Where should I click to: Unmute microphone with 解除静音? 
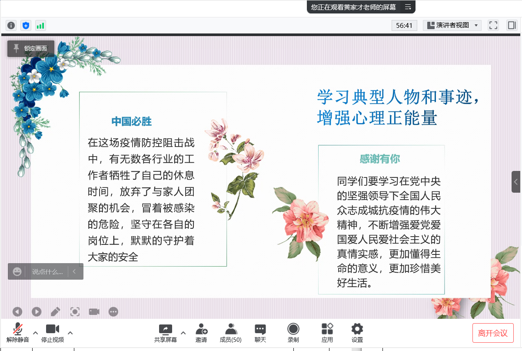pos(18,332)
